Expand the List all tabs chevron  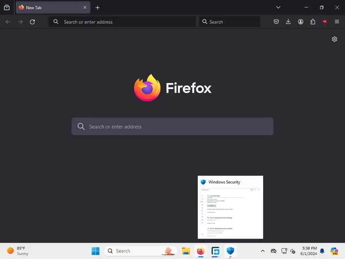278,7
